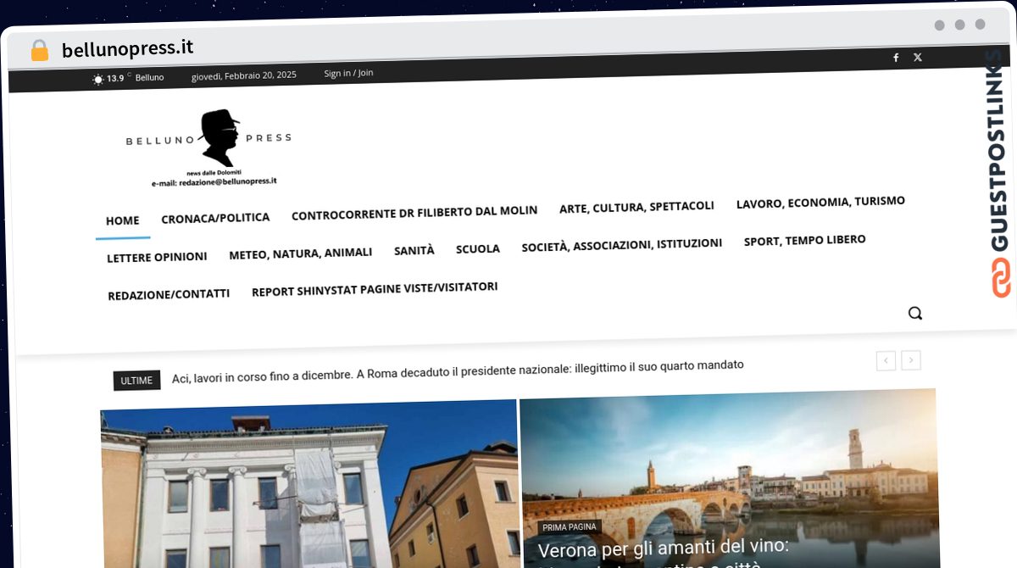Open Società, Associazioni, Istituzioni section
The width and height of the screenshot is (1017, 568).
tap(622, 244)
